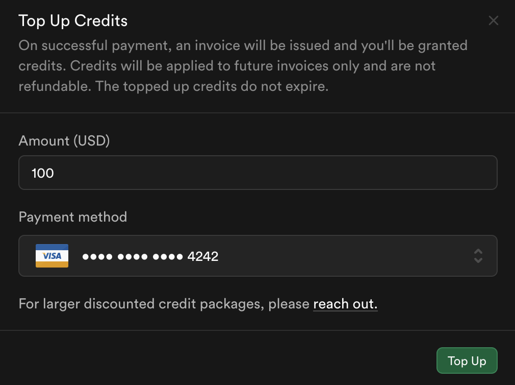Click the non-refundable credits description text

(243, 66)
